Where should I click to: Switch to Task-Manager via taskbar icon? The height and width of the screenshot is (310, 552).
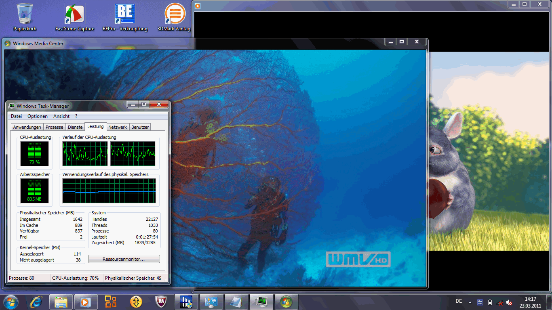point(261,302)
